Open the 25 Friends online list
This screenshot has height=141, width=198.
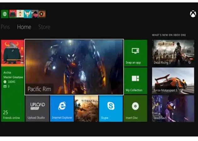pos(11,115)
